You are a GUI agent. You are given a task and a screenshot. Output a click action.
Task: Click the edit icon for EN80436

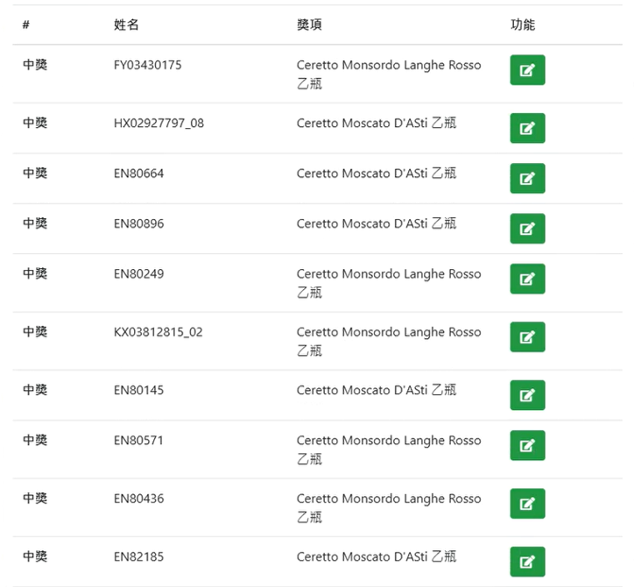click(527, 504)
